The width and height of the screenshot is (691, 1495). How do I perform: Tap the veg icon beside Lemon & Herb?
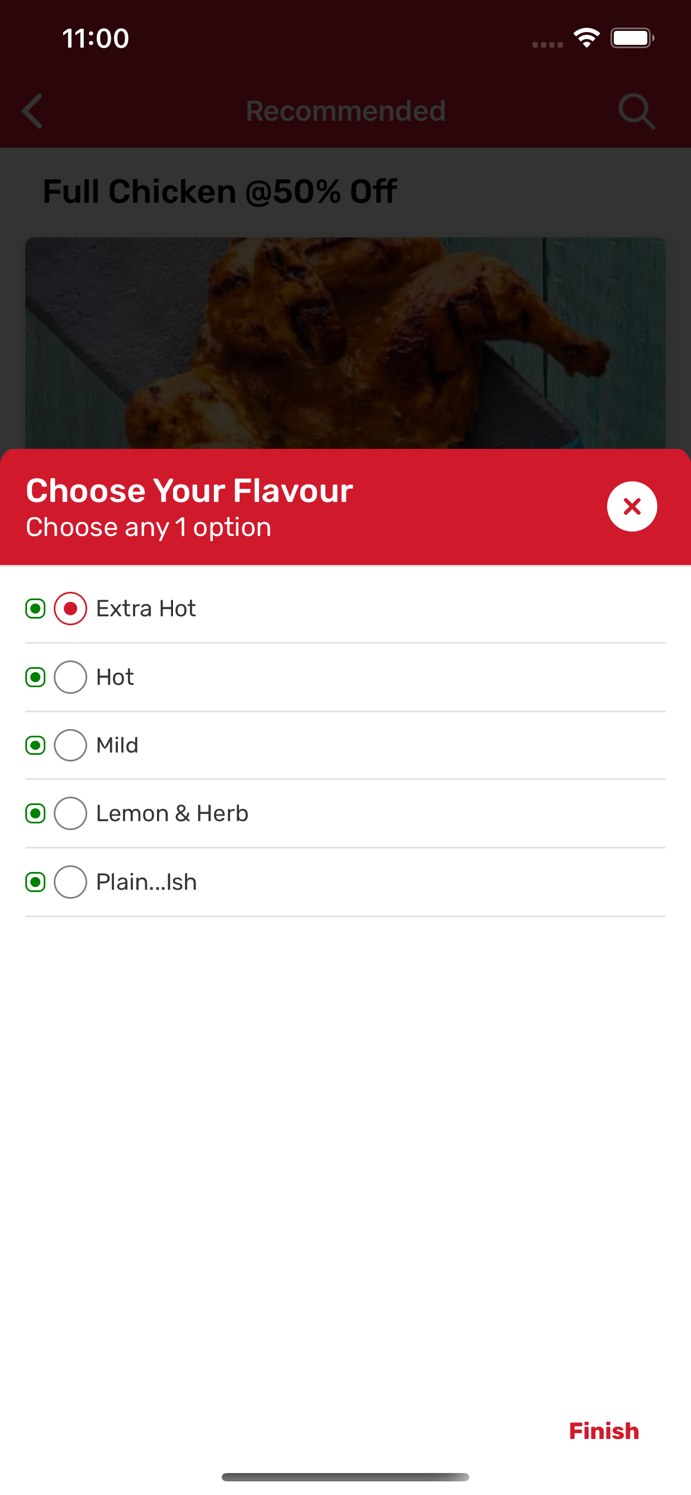[36, 813]
